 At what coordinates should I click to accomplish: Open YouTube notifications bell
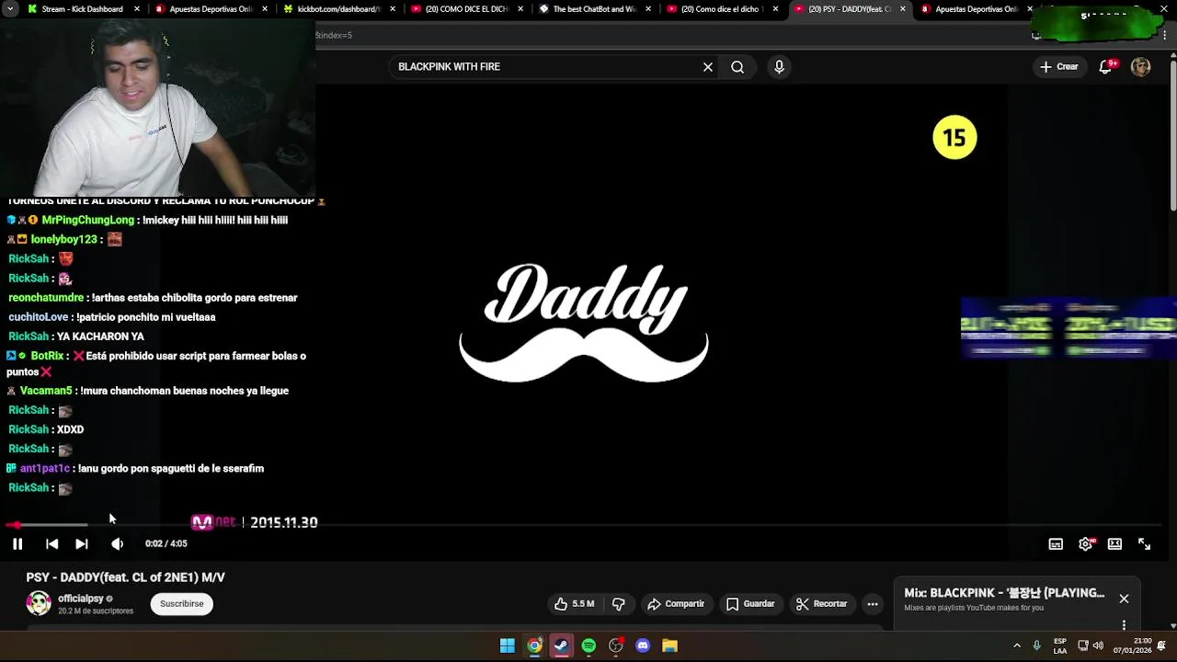pos(1106,66)
